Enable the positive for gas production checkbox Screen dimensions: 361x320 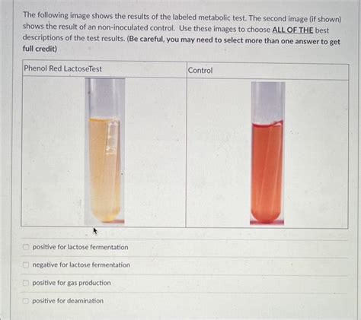pos(26,283)
